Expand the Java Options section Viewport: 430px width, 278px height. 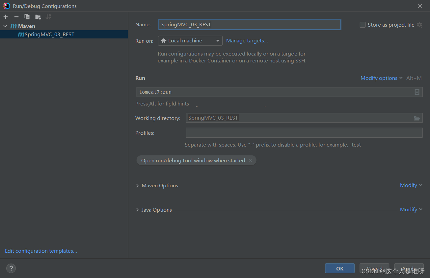tap(137, 210)
